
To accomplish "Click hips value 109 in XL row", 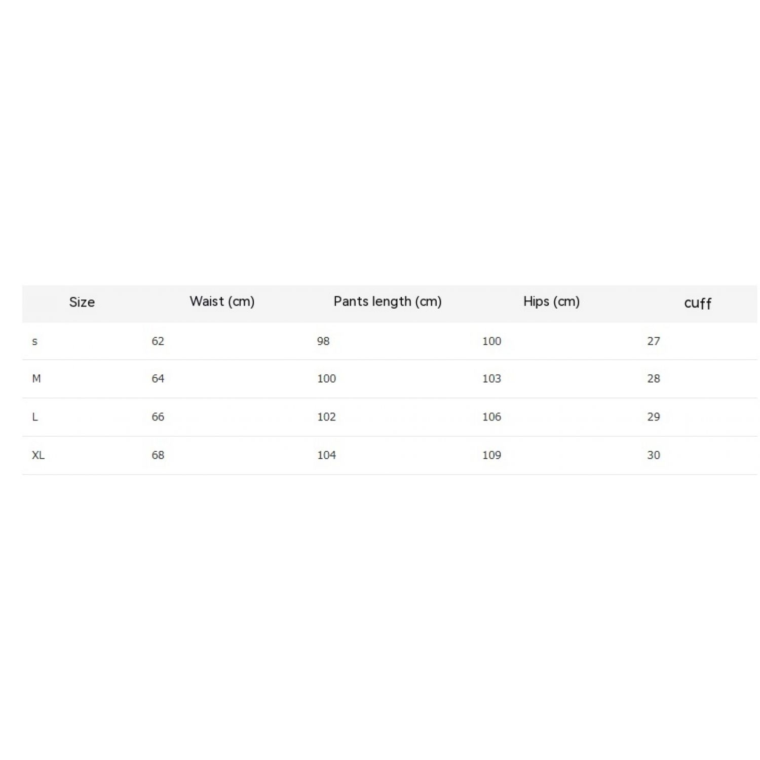I will (x=491, y=455).
